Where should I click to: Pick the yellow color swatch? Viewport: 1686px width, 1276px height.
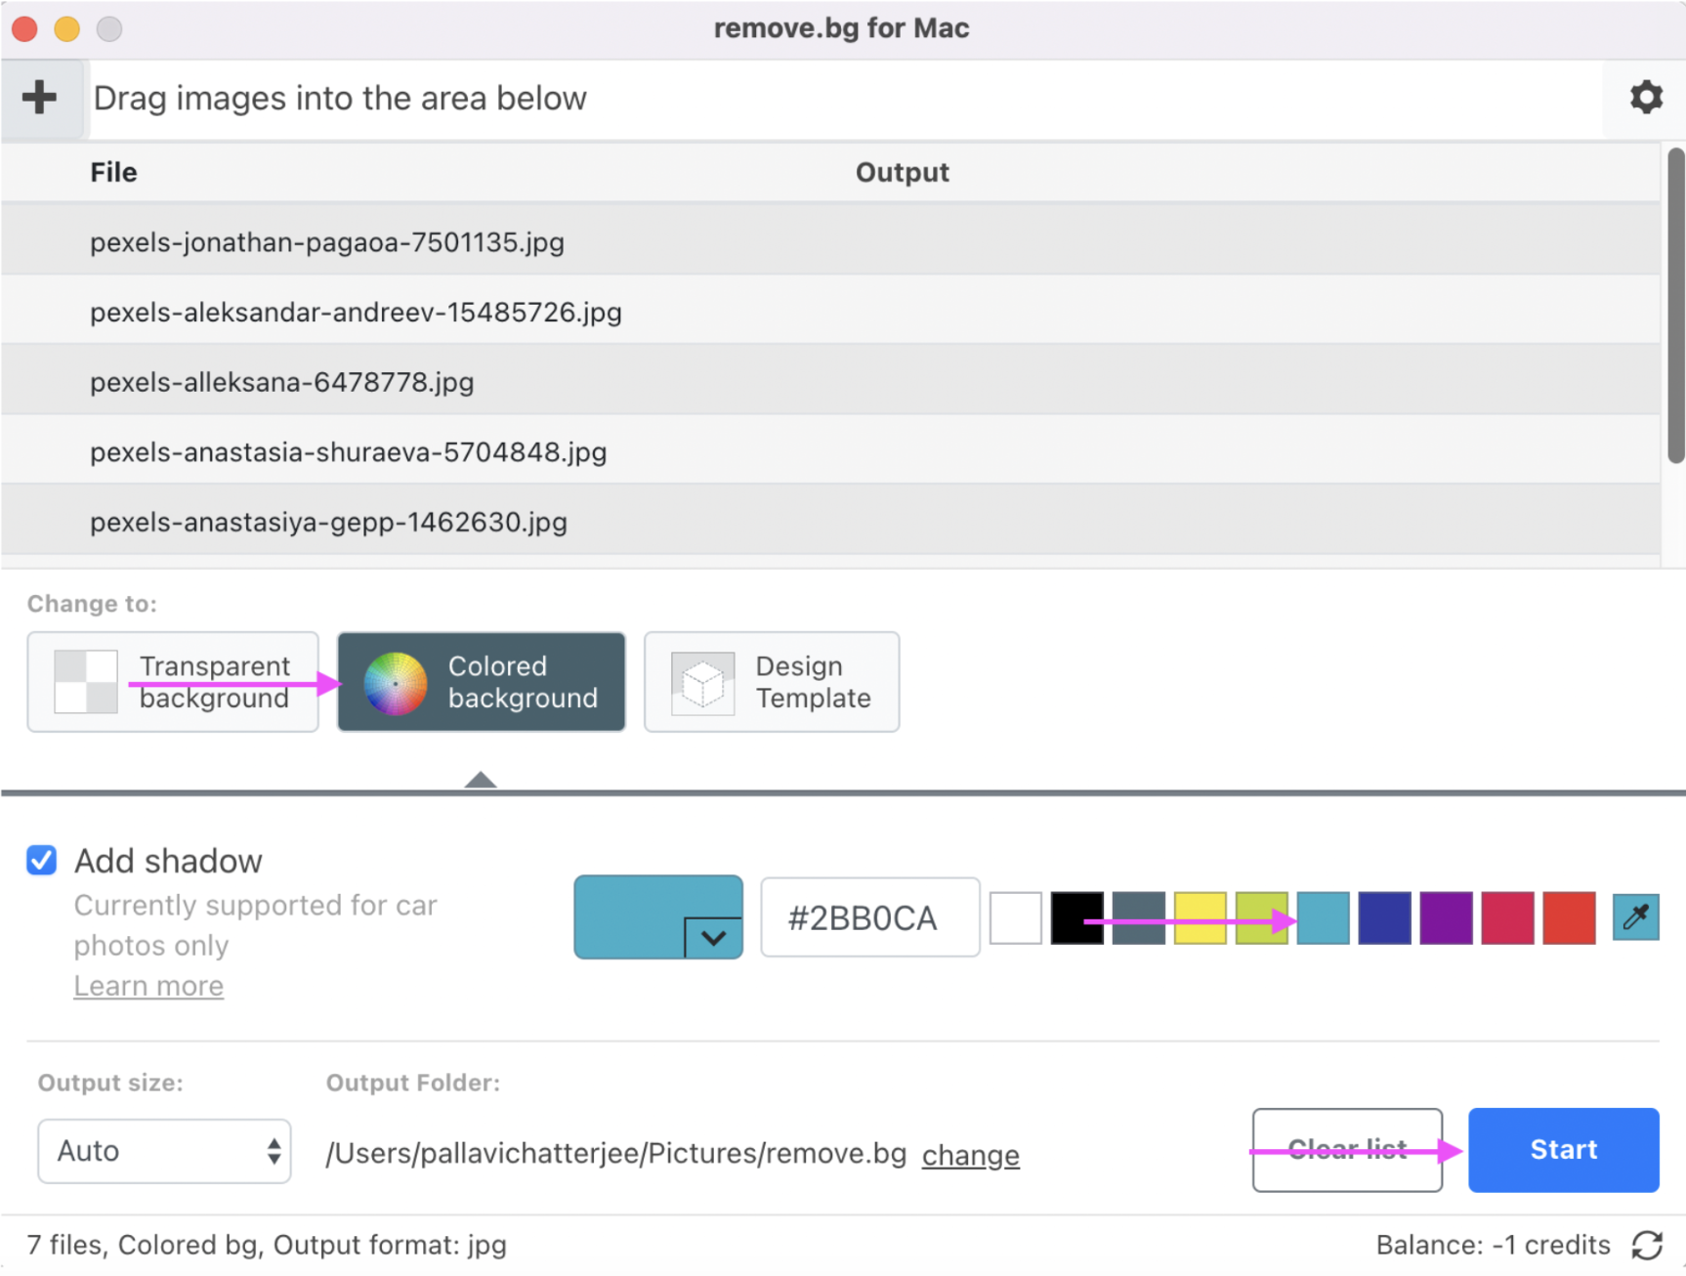1201,918
